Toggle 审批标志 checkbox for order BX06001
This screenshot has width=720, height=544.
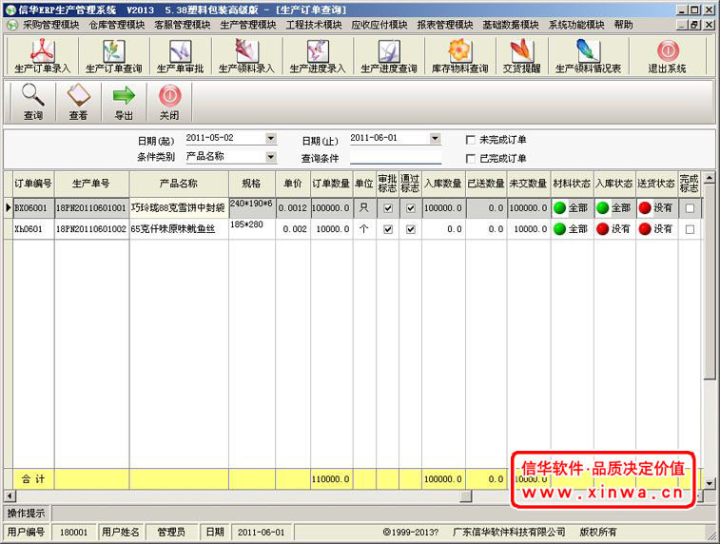(x=388, y=208)
